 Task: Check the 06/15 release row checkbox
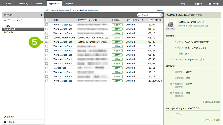pos(47,33)
